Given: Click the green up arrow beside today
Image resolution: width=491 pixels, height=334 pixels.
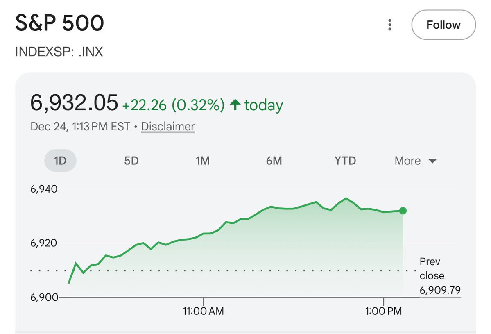Looking at the screenshot, I should [x=235, y=105].
